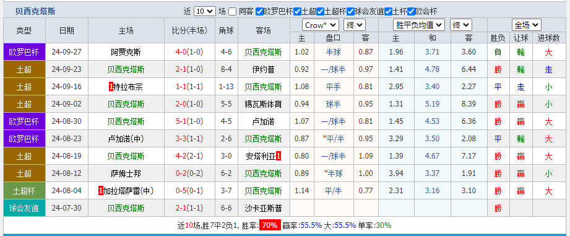The width and height of the screenshot is (570, 236).
Task: Click 安塔利亚 away team link
Action: (x=261, y=156)
